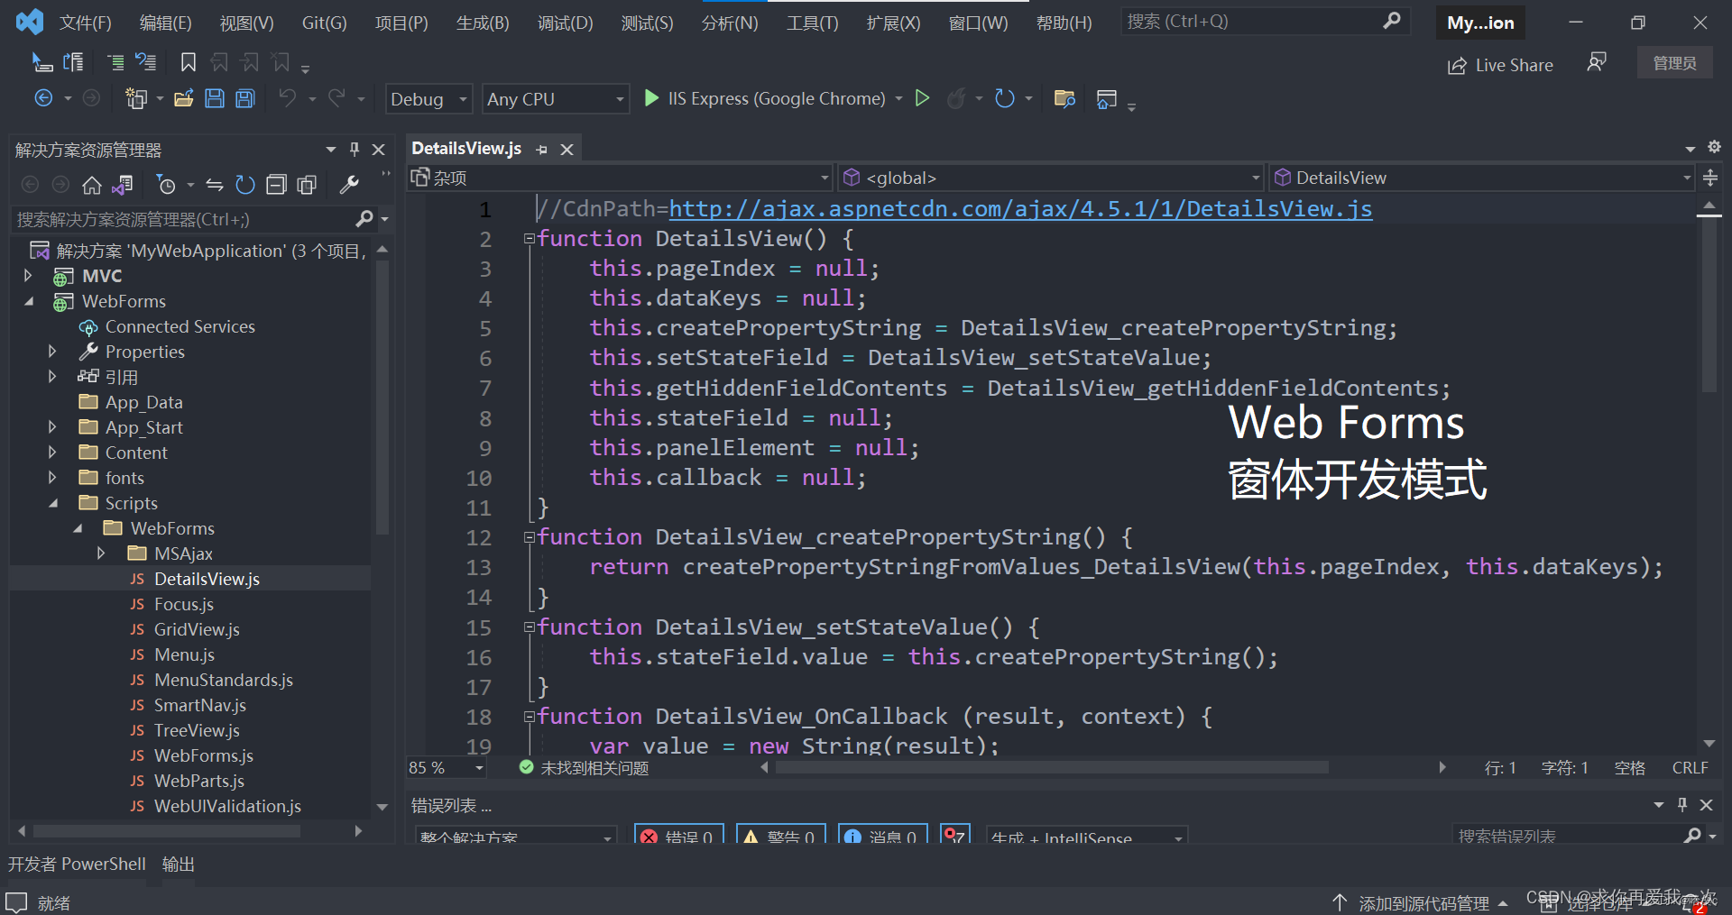Image resolution: width=1732 pixels, height=915 pixels.
Task: Click the Open File folder icon
Action: point(184,98)
